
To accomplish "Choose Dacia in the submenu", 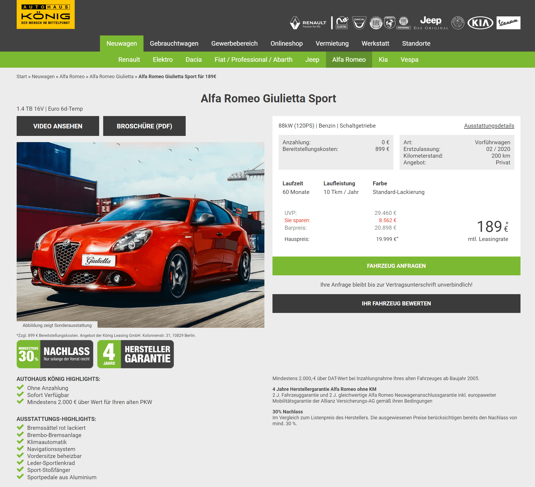I will [x=194, y=60].
